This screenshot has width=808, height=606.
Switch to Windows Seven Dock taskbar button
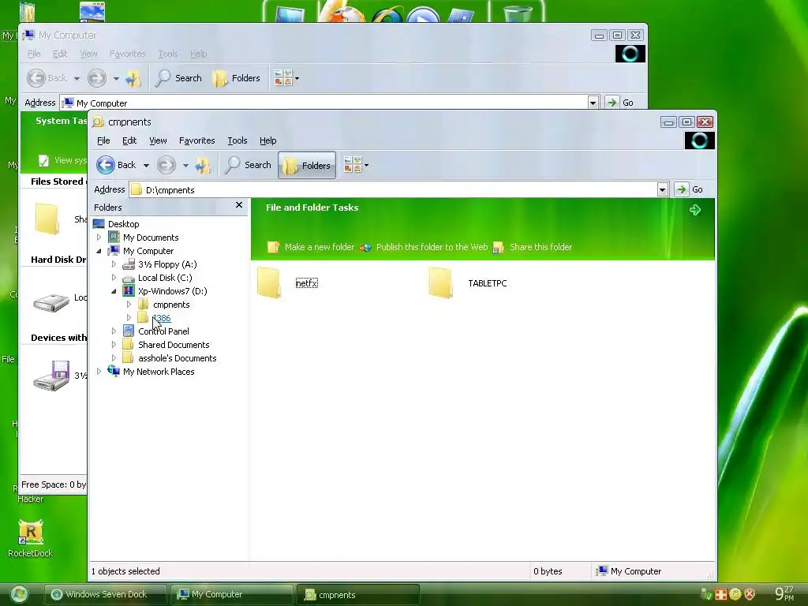[105, 595]
